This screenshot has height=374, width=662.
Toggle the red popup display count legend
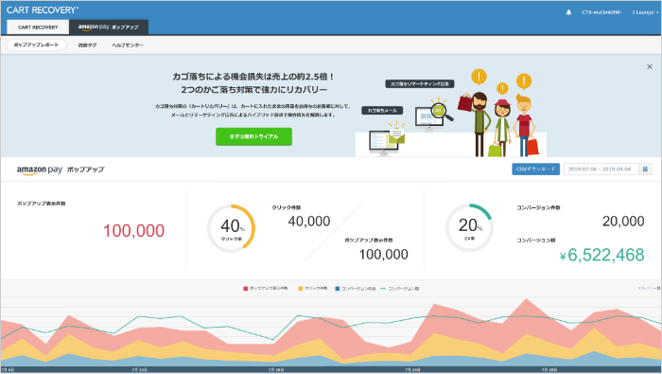click(x=266, y=288)
